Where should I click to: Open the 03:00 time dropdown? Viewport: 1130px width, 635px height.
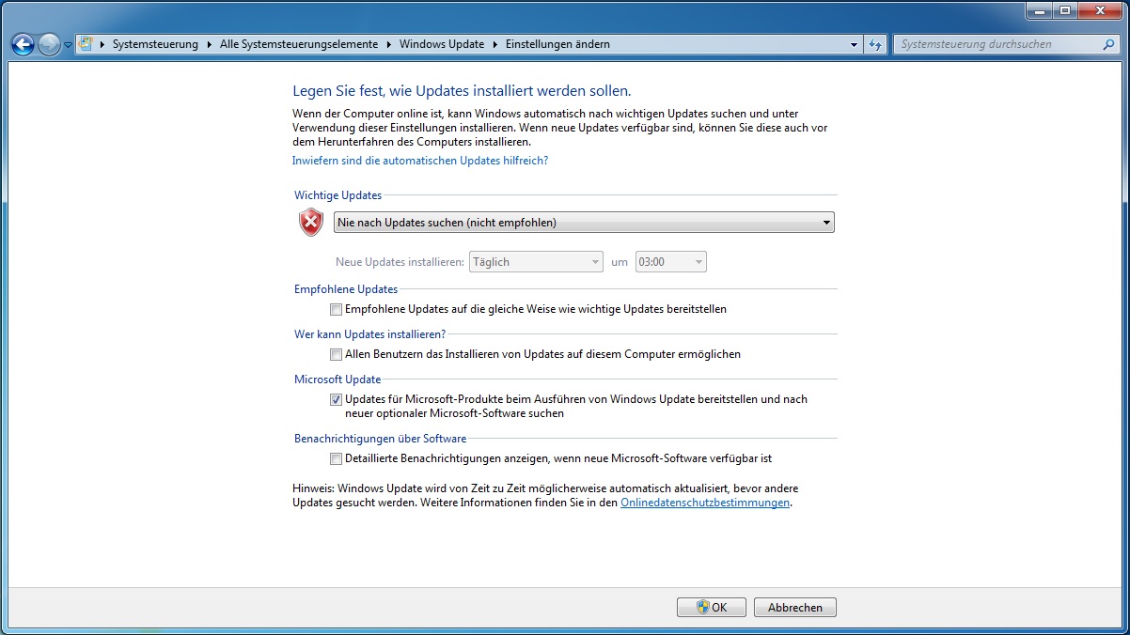[671, 262]
